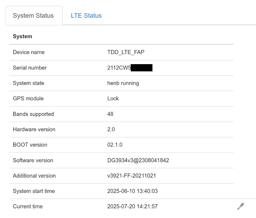Click the GPS module Lock status

click(x=113, y=98)
